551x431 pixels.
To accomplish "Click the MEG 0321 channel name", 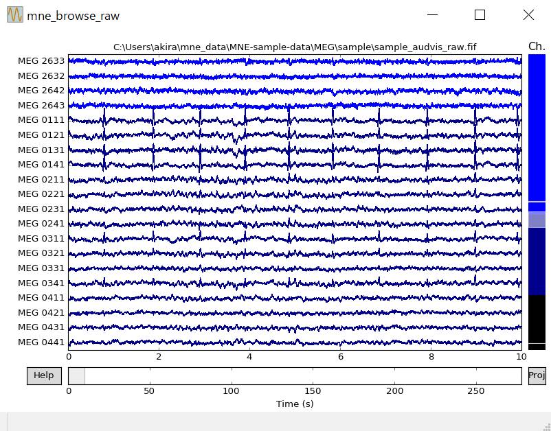I will [41, 254].
